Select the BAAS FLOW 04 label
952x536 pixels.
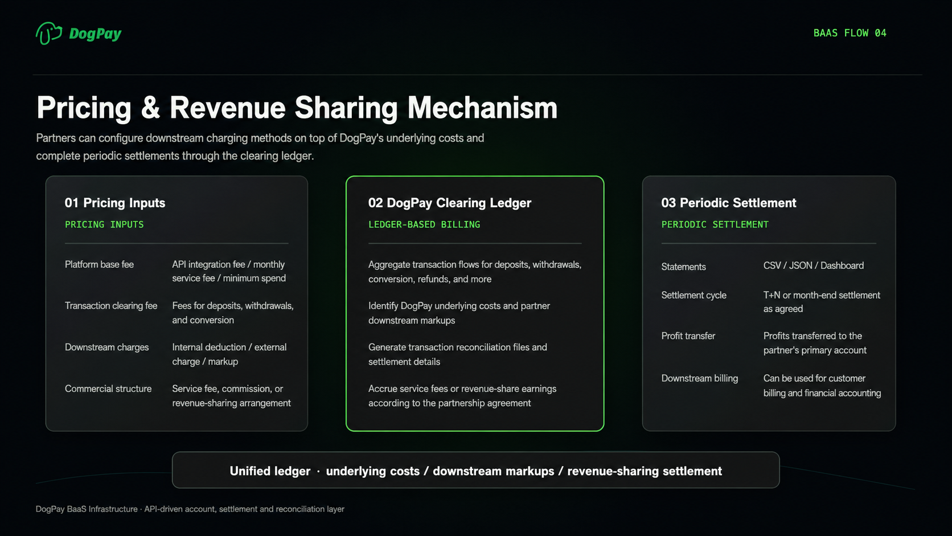coord(850,33)
